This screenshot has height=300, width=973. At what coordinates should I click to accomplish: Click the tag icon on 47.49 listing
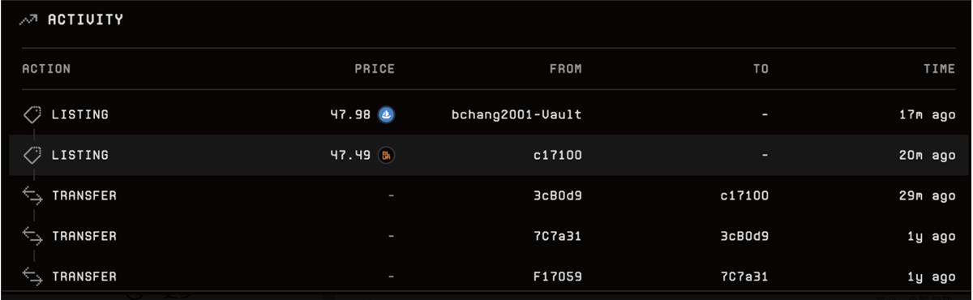click(32, 155)
